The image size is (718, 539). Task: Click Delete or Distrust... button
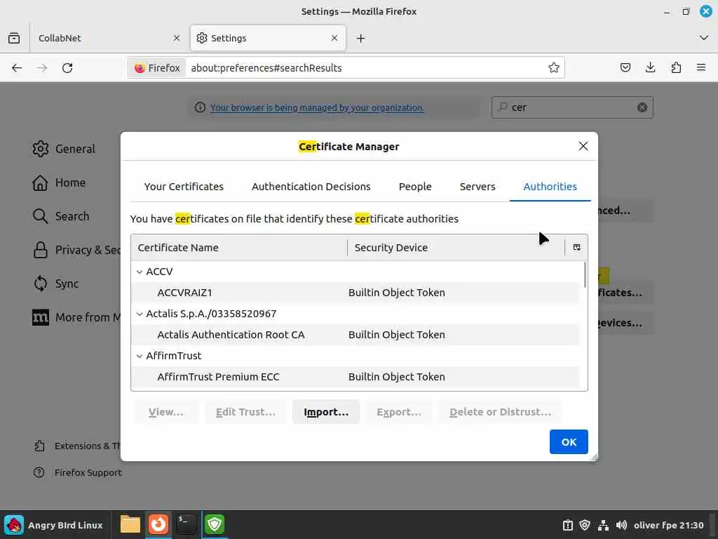500,412
